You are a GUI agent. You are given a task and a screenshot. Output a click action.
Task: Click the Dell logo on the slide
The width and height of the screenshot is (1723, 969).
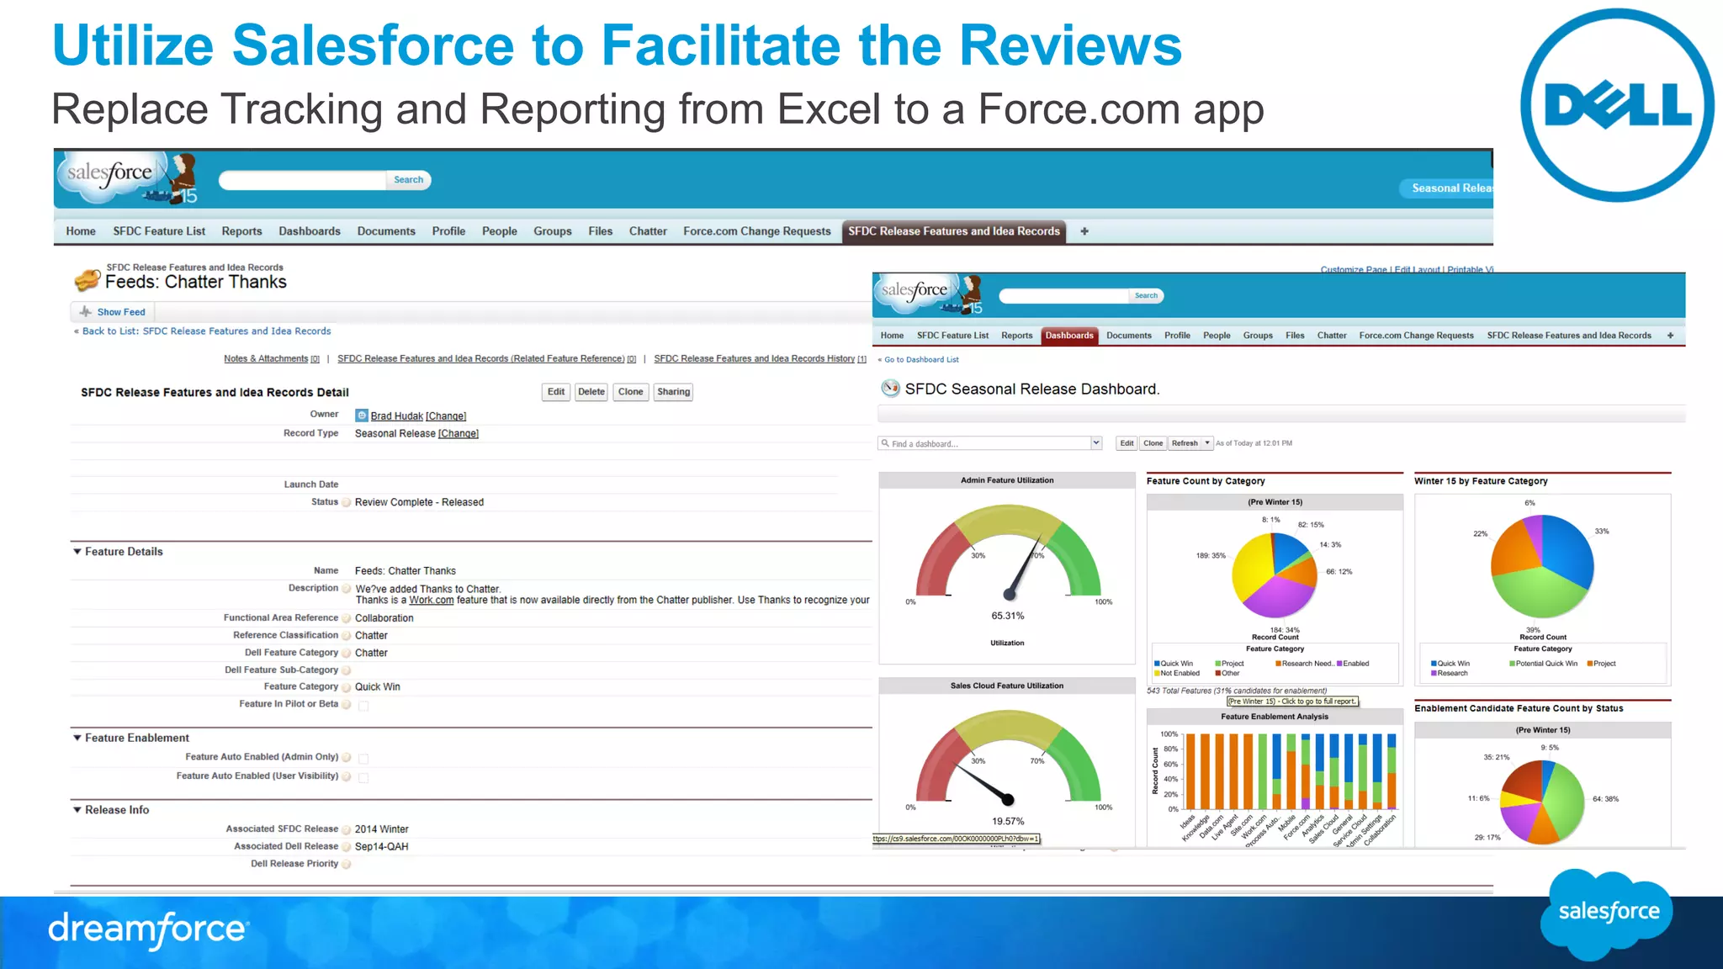point(1616,105)
